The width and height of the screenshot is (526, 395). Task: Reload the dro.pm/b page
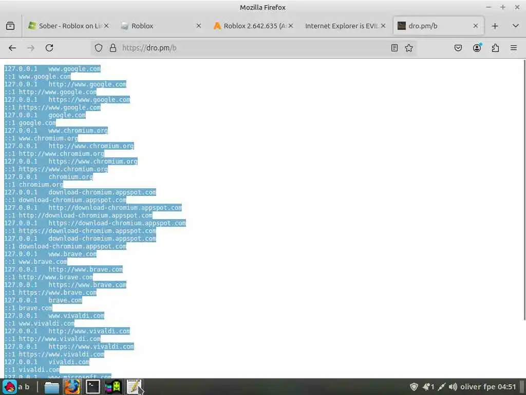49,48
